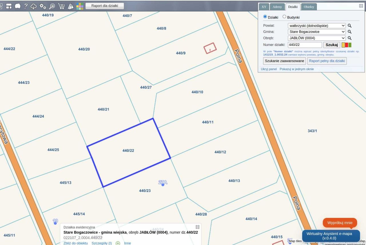Close the Działka ewidencyjna info popup
The width and height of the screenshot is (366, 245).
click(197, 227)
